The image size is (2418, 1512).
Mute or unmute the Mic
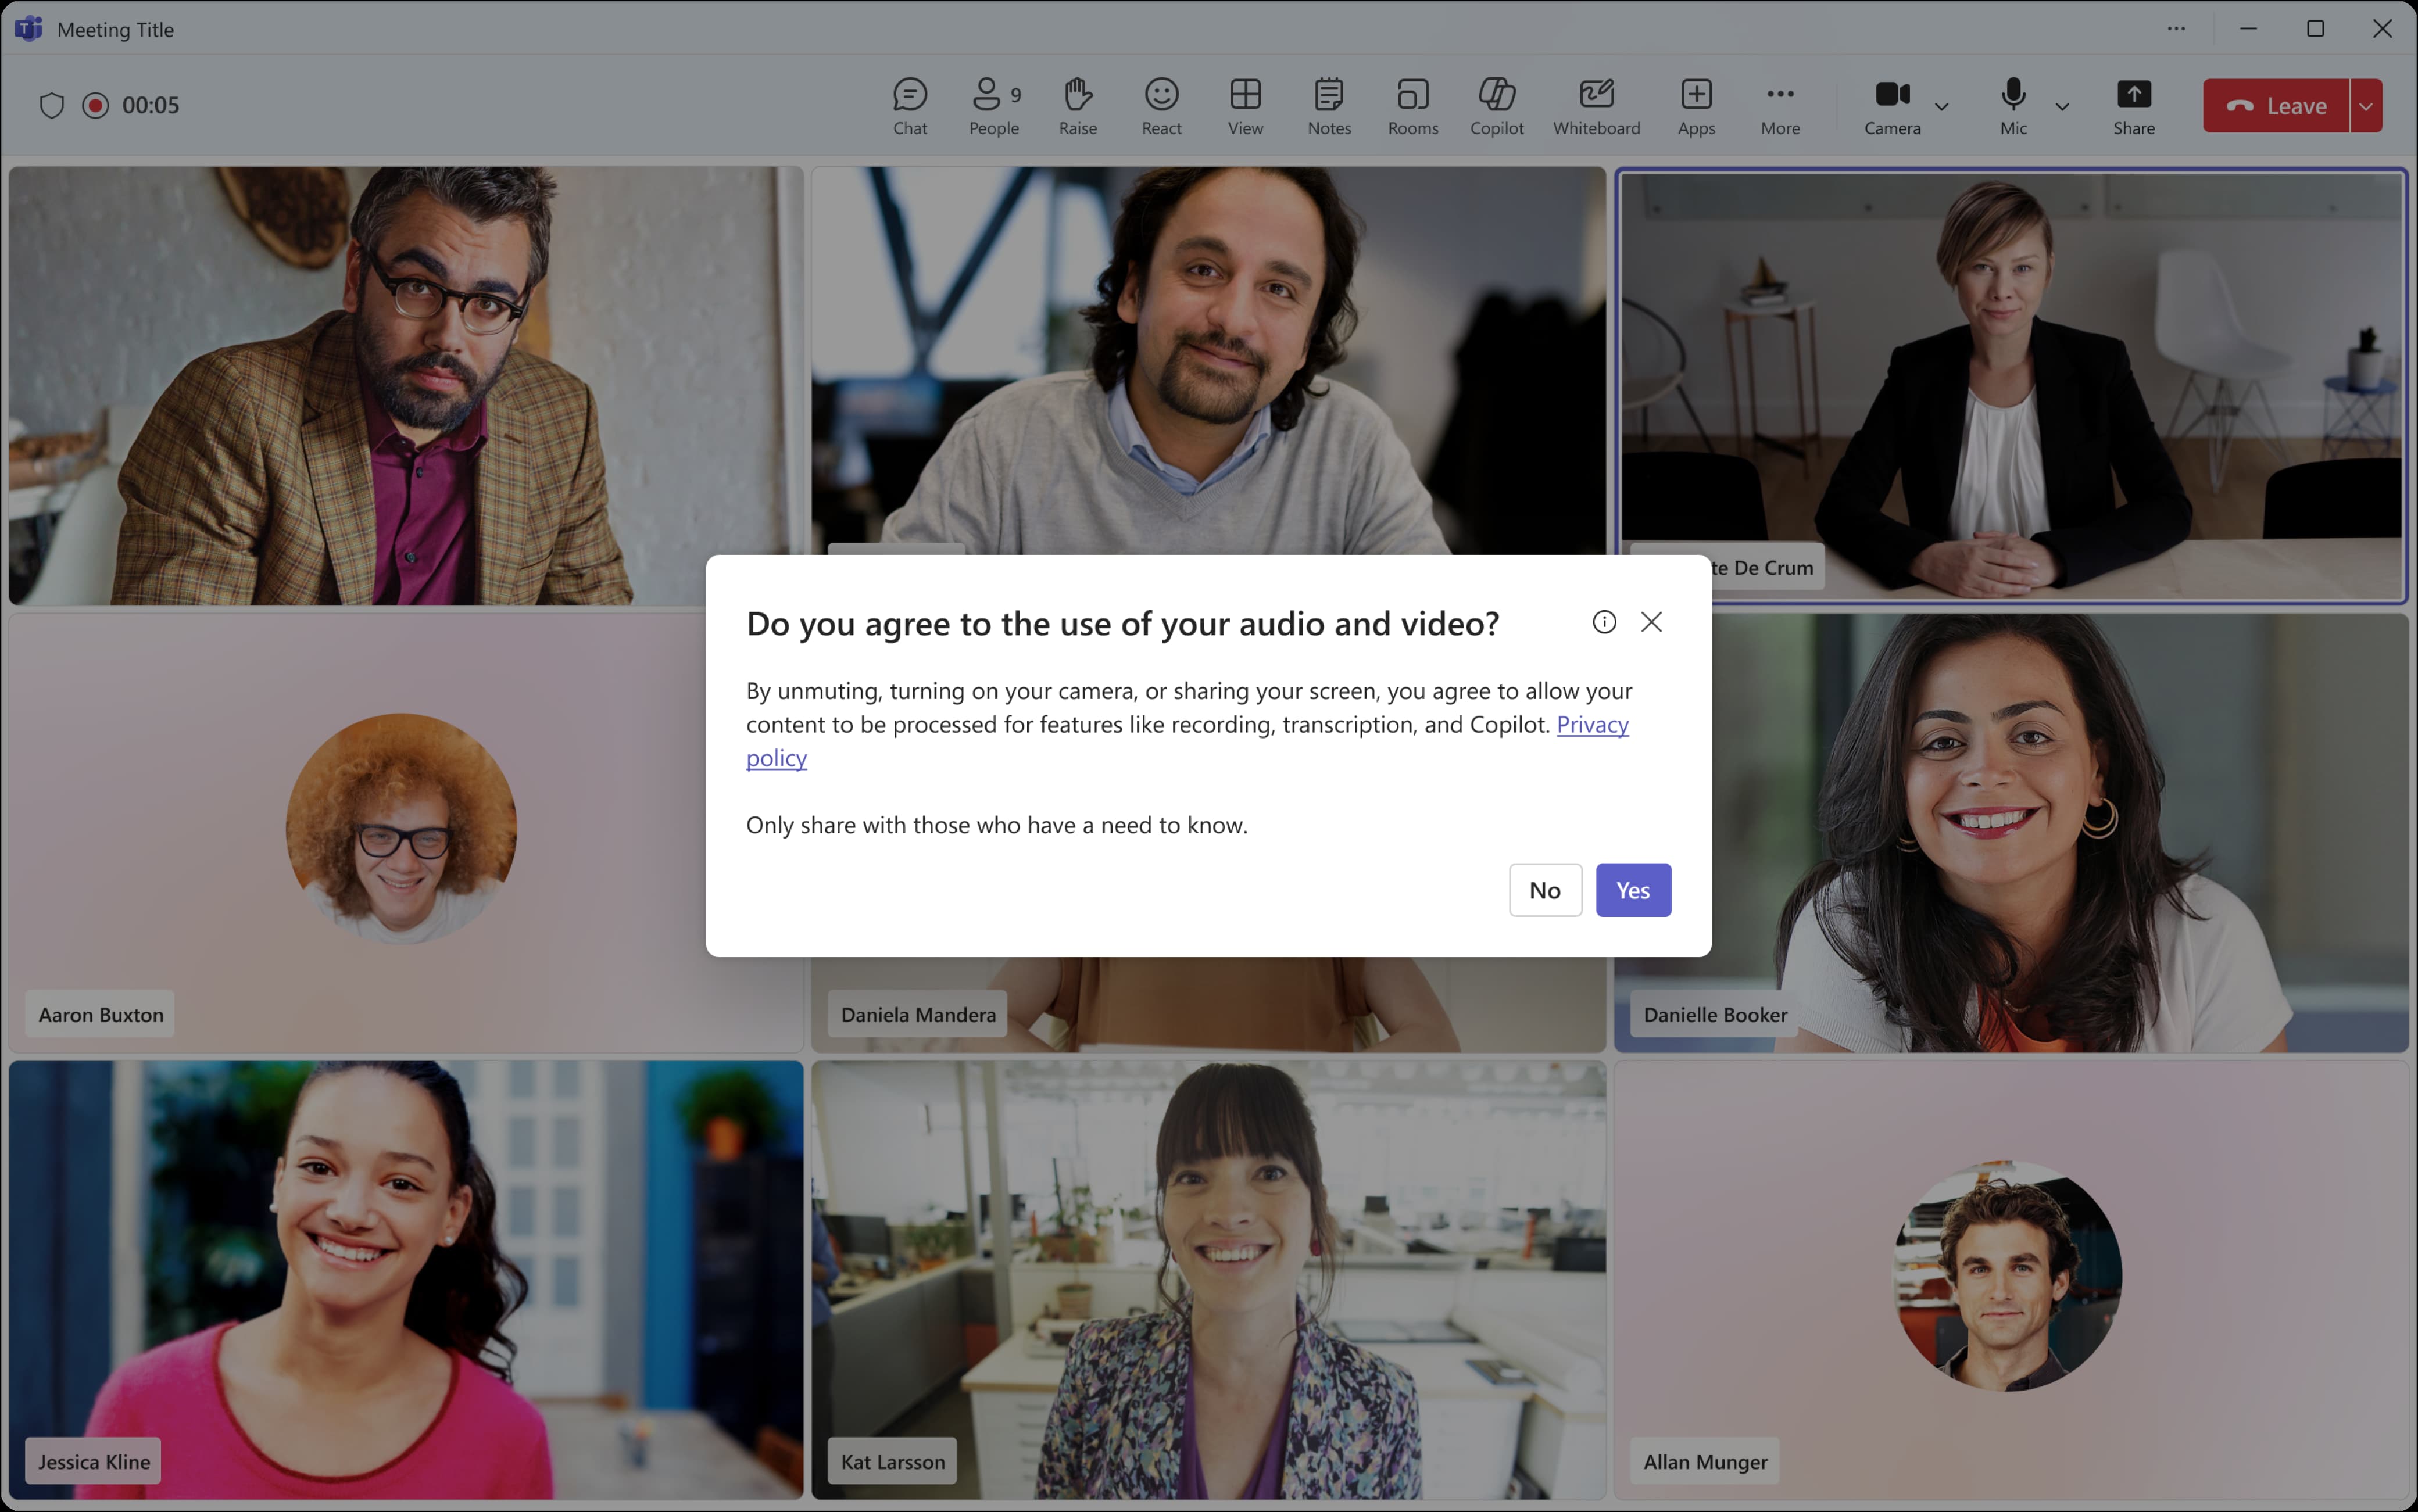(2013, 106)
